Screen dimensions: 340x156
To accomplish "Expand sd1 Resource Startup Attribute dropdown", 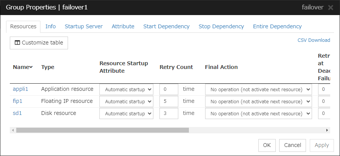I will coord(126,113).
